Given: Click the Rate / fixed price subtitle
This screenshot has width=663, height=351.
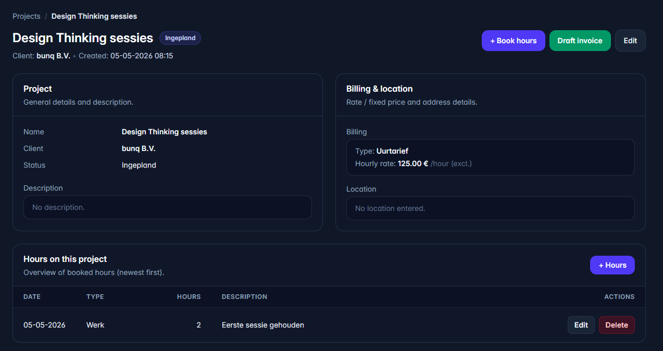Looking at the screenshot, I should click(411, 102).
